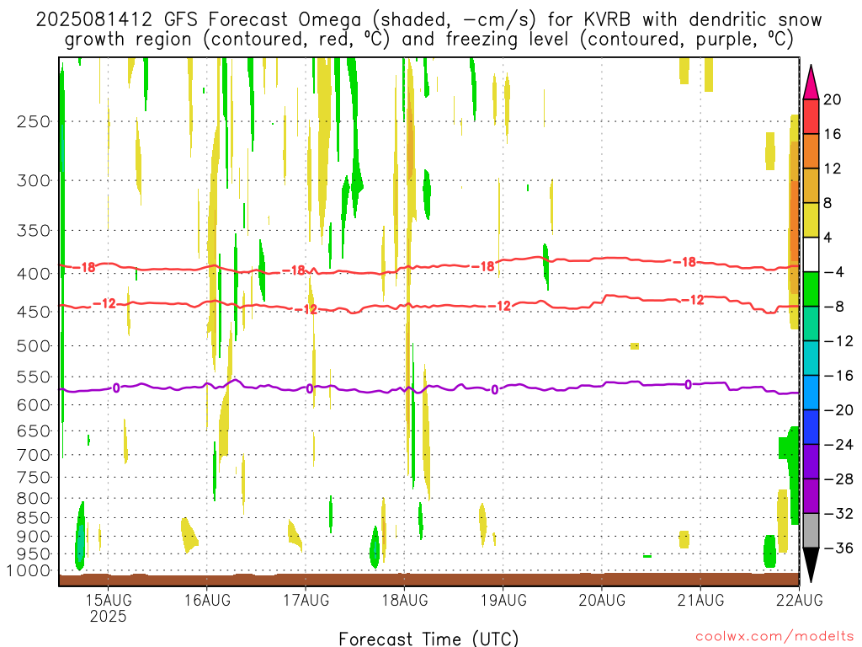Click the 17AUG time axis label
Screen dimensions: 862x647
tap(306, 600)
